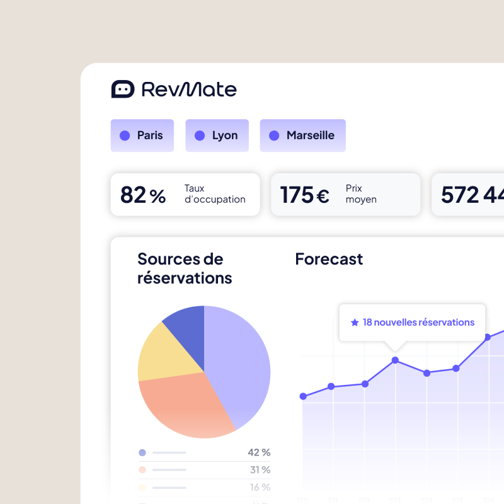504x504 pixels.
Task: Switch to the Forecast section
Action: pyautogui.click(x=329, y=259)
